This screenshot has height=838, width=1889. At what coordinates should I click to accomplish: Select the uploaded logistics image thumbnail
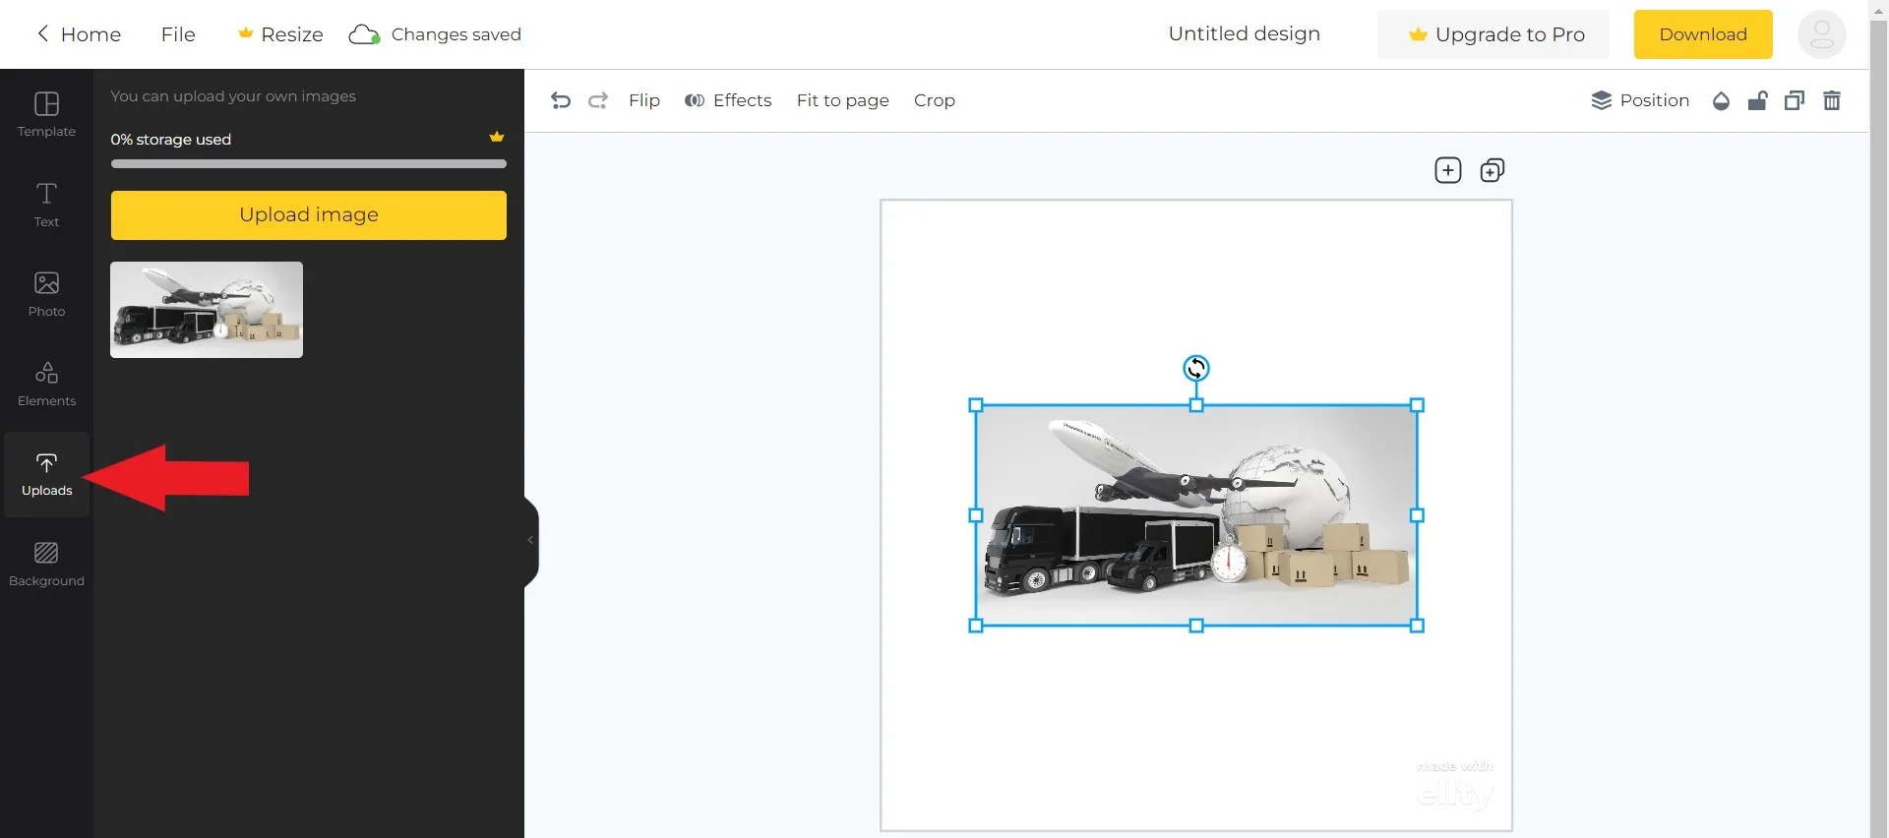pyautogui.click(x=207, y=310)
